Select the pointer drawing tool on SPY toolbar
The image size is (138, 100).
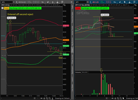click(x=125, y=2)
